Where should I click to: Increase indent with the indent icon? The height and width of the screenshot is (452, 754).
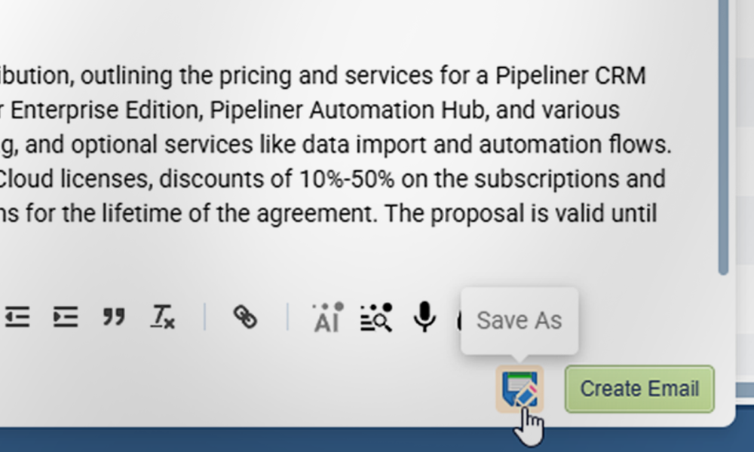click(x=66, y=317)
